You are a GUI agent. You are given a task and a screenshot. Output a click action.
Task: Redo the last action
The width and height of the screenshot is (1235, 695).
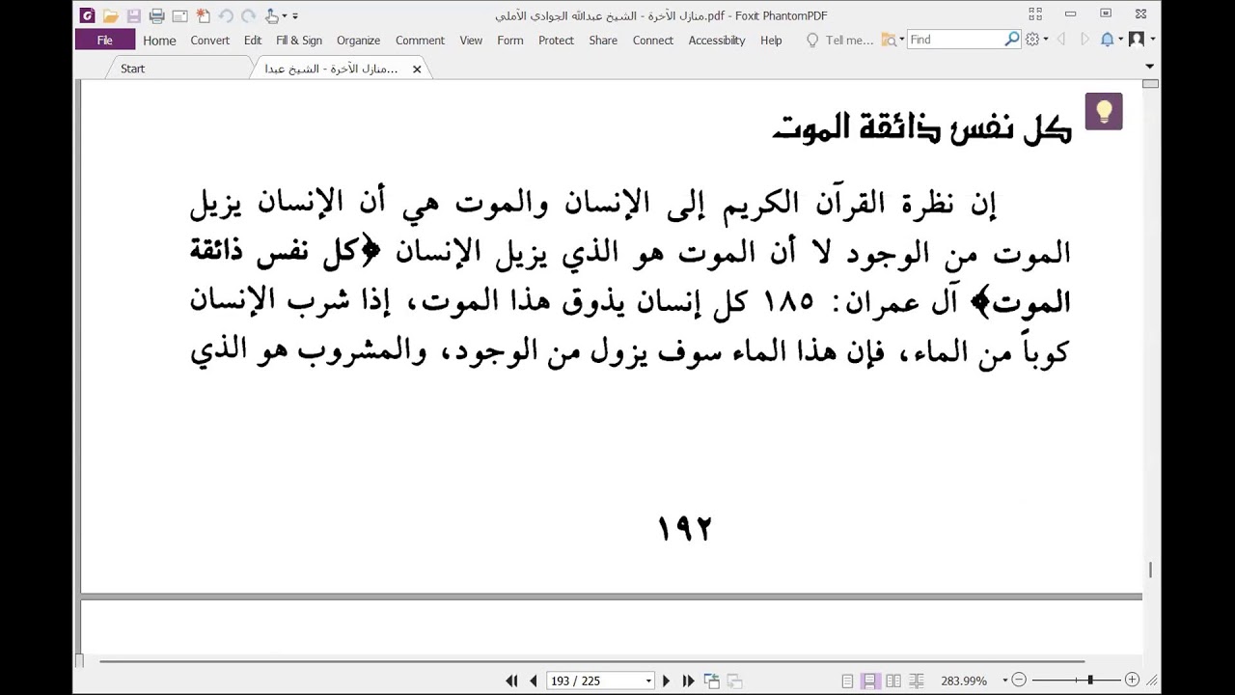click(x=249, y=15)
